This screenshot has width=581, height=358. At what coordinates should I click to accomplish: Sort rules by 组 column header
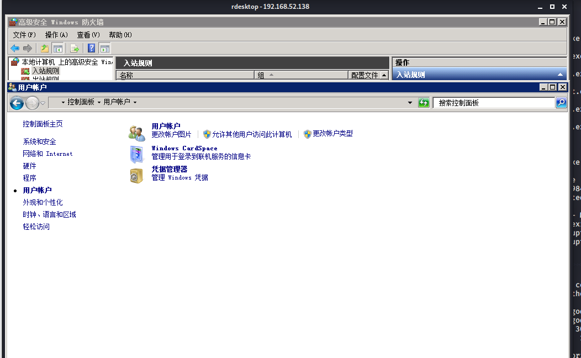click(301, 75)
